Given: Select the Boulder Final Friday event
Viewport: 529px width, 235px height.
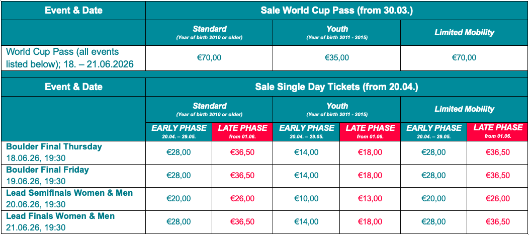Looking at the screenshot, I should point(48,170).
